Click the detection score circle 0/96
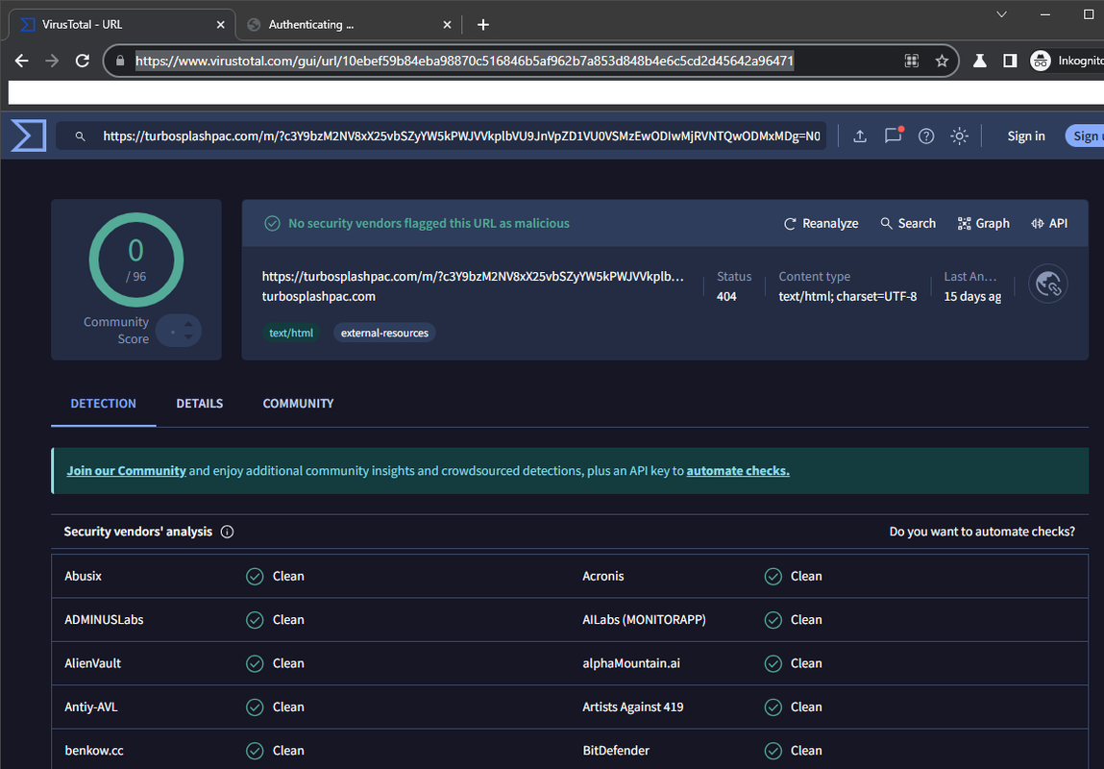 135,260
